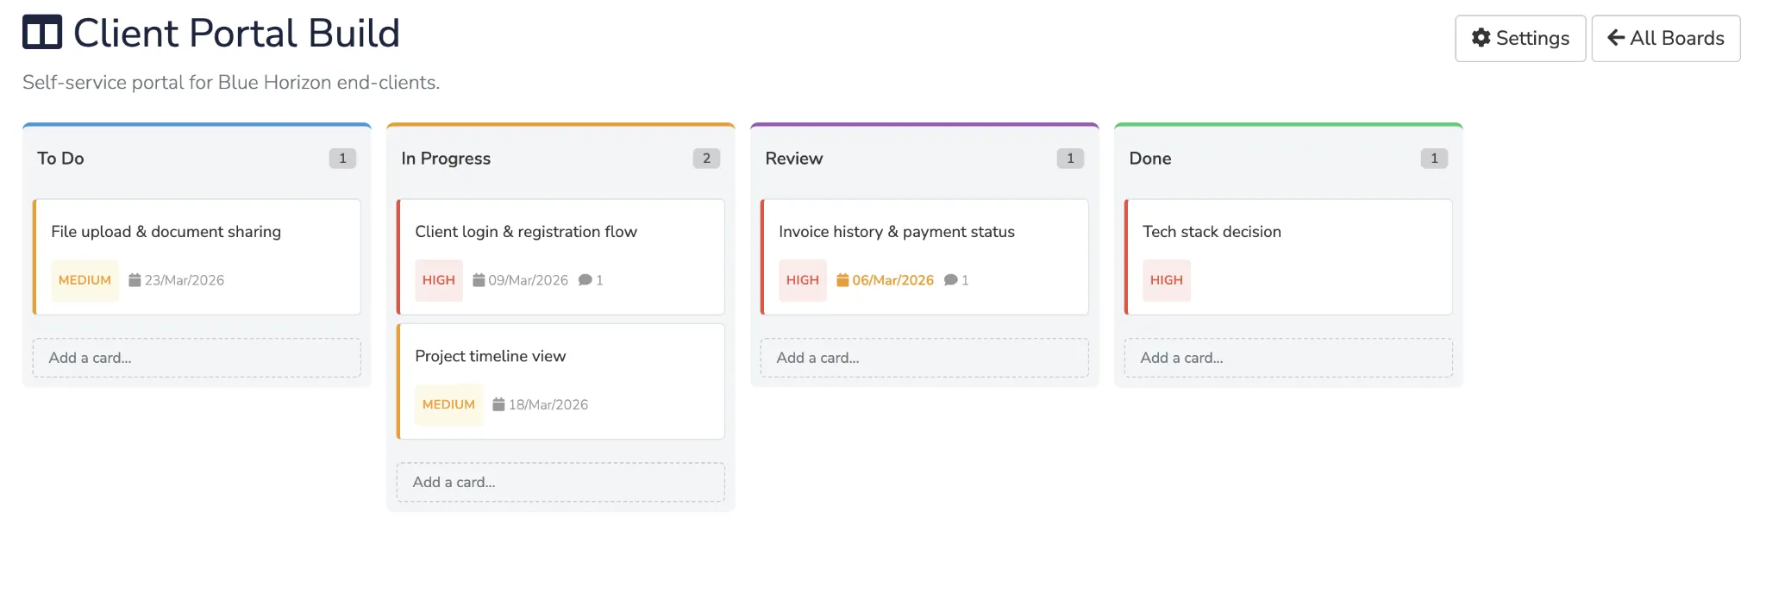This screenshot has height=606, width=1766.
Task: Click the Review column count badge
Action: coord(1070,159)
